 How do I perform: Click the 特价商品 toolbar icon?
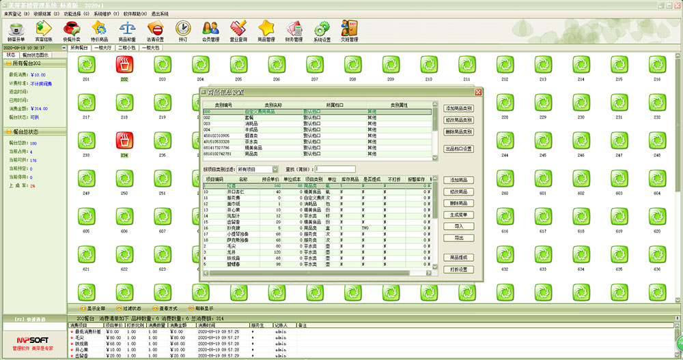coord(98,30)
